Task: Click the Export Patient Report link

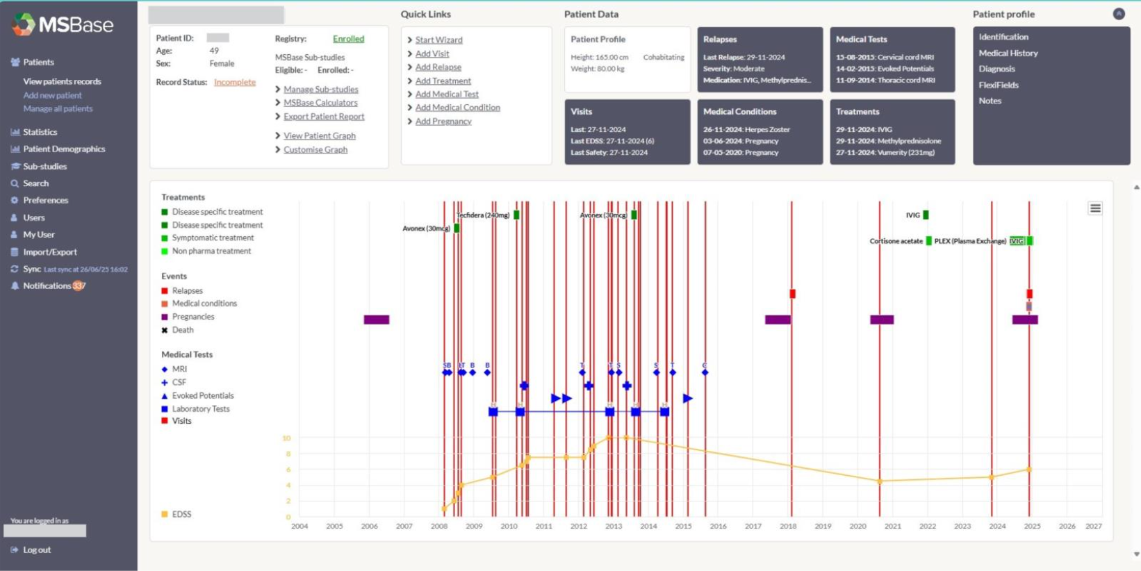Action: point(323,117)
